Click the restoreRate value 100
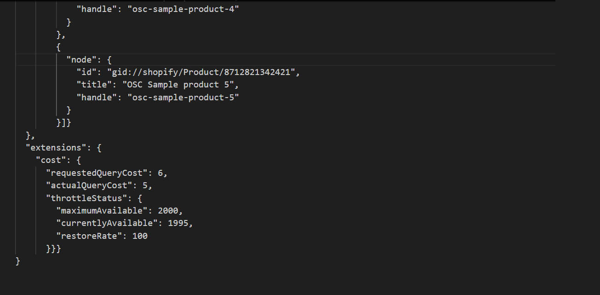This screenshot has height=295, width=600. click(140, 236)
